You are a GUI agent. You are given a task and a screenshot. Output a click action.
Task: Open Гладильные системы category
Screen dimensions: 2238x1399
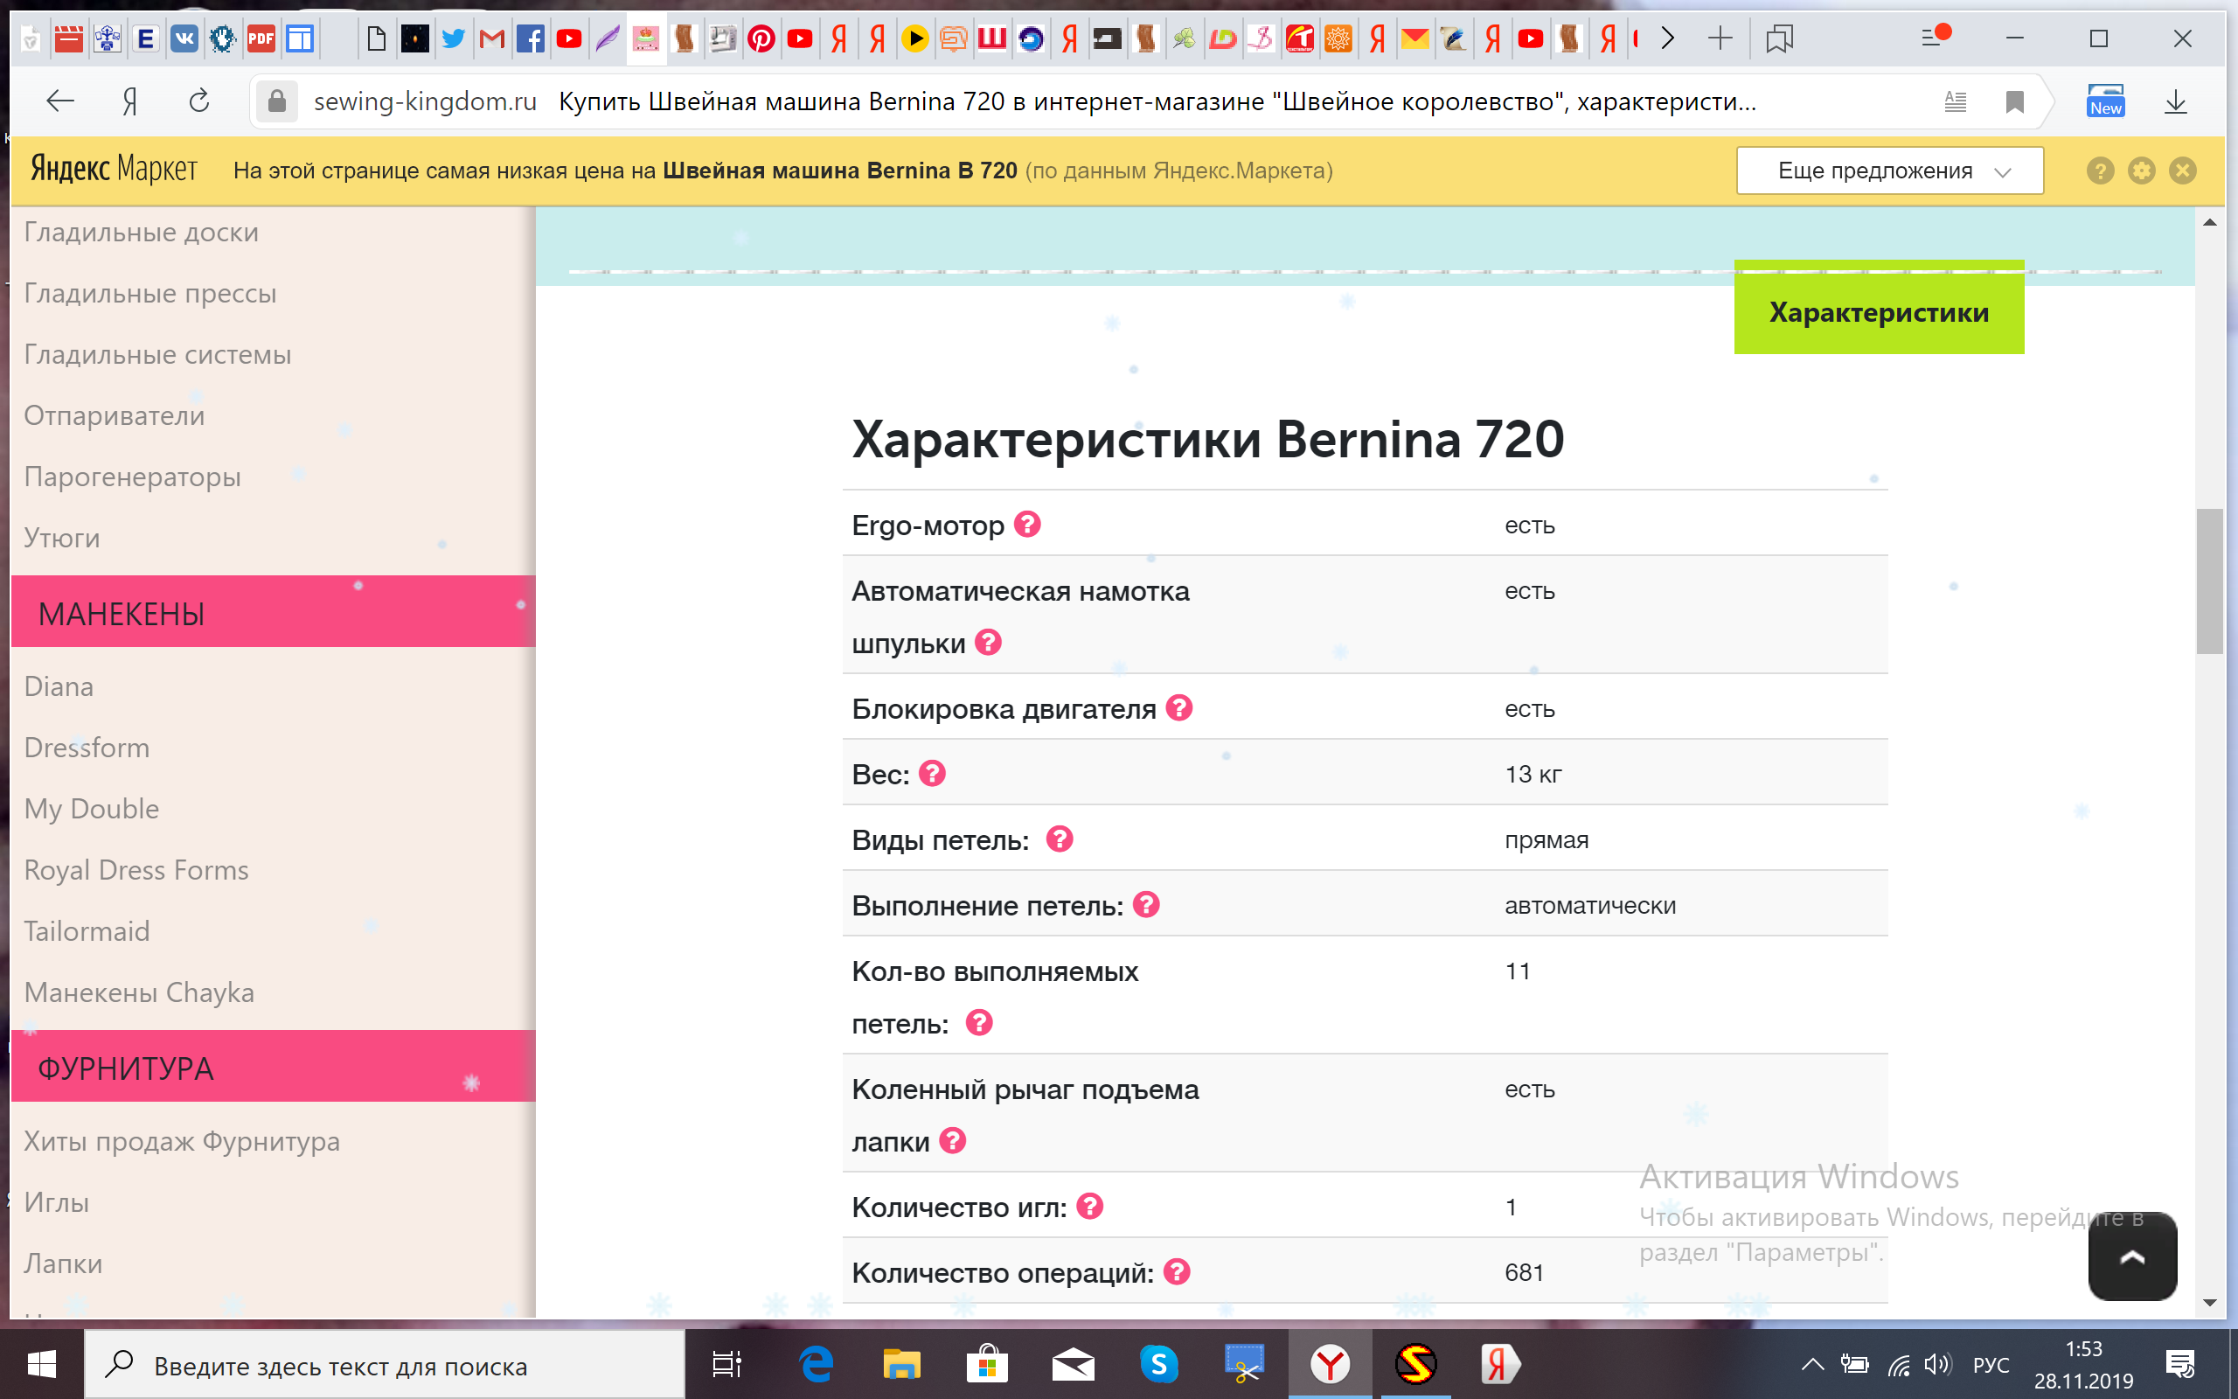click(158, 354)
